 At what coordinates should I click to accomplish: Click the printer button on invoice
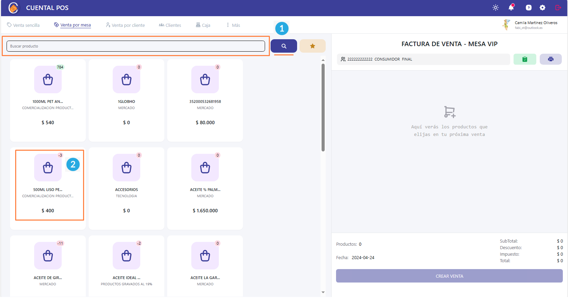(550, 59)
